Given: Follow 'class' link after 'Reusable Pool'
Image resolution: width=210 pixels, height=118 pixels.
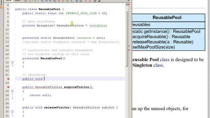Looking at the screenshot, I should (x=165, y=60).
